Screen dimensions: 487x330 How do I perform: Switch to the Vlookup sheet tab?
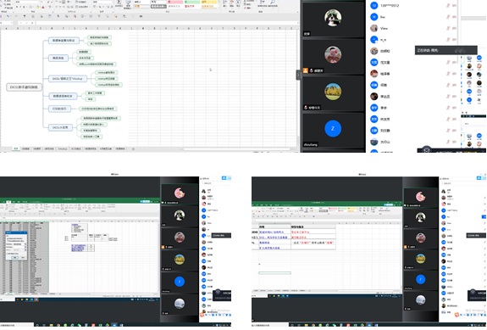(63, 149)
